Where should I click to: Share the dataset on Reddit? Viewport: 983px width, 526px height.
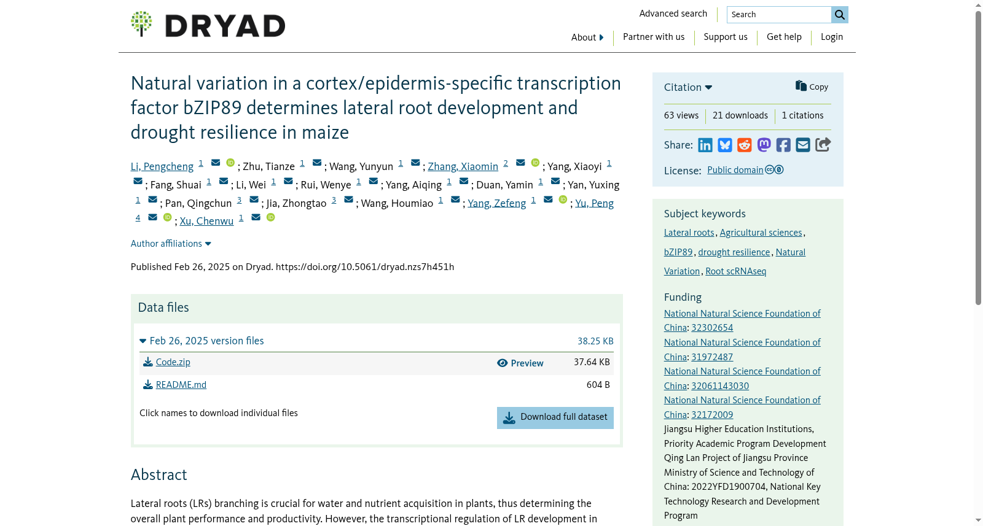(745, 145)
